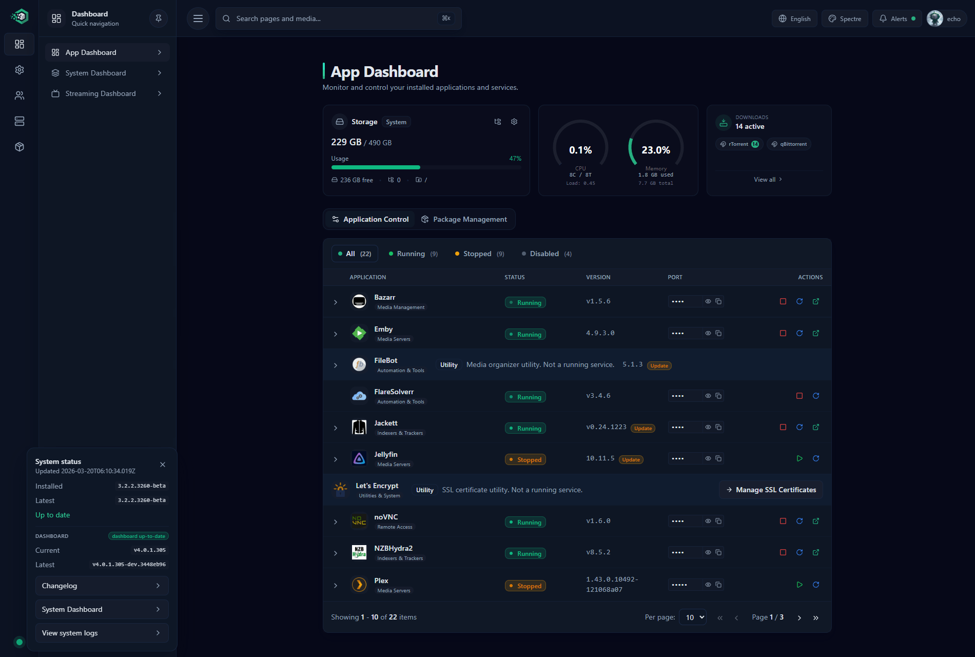The width and height of the screenshot is (975, 657).
Task: Start the stopped Jellyfin service
Action: [x=800, y=458]
